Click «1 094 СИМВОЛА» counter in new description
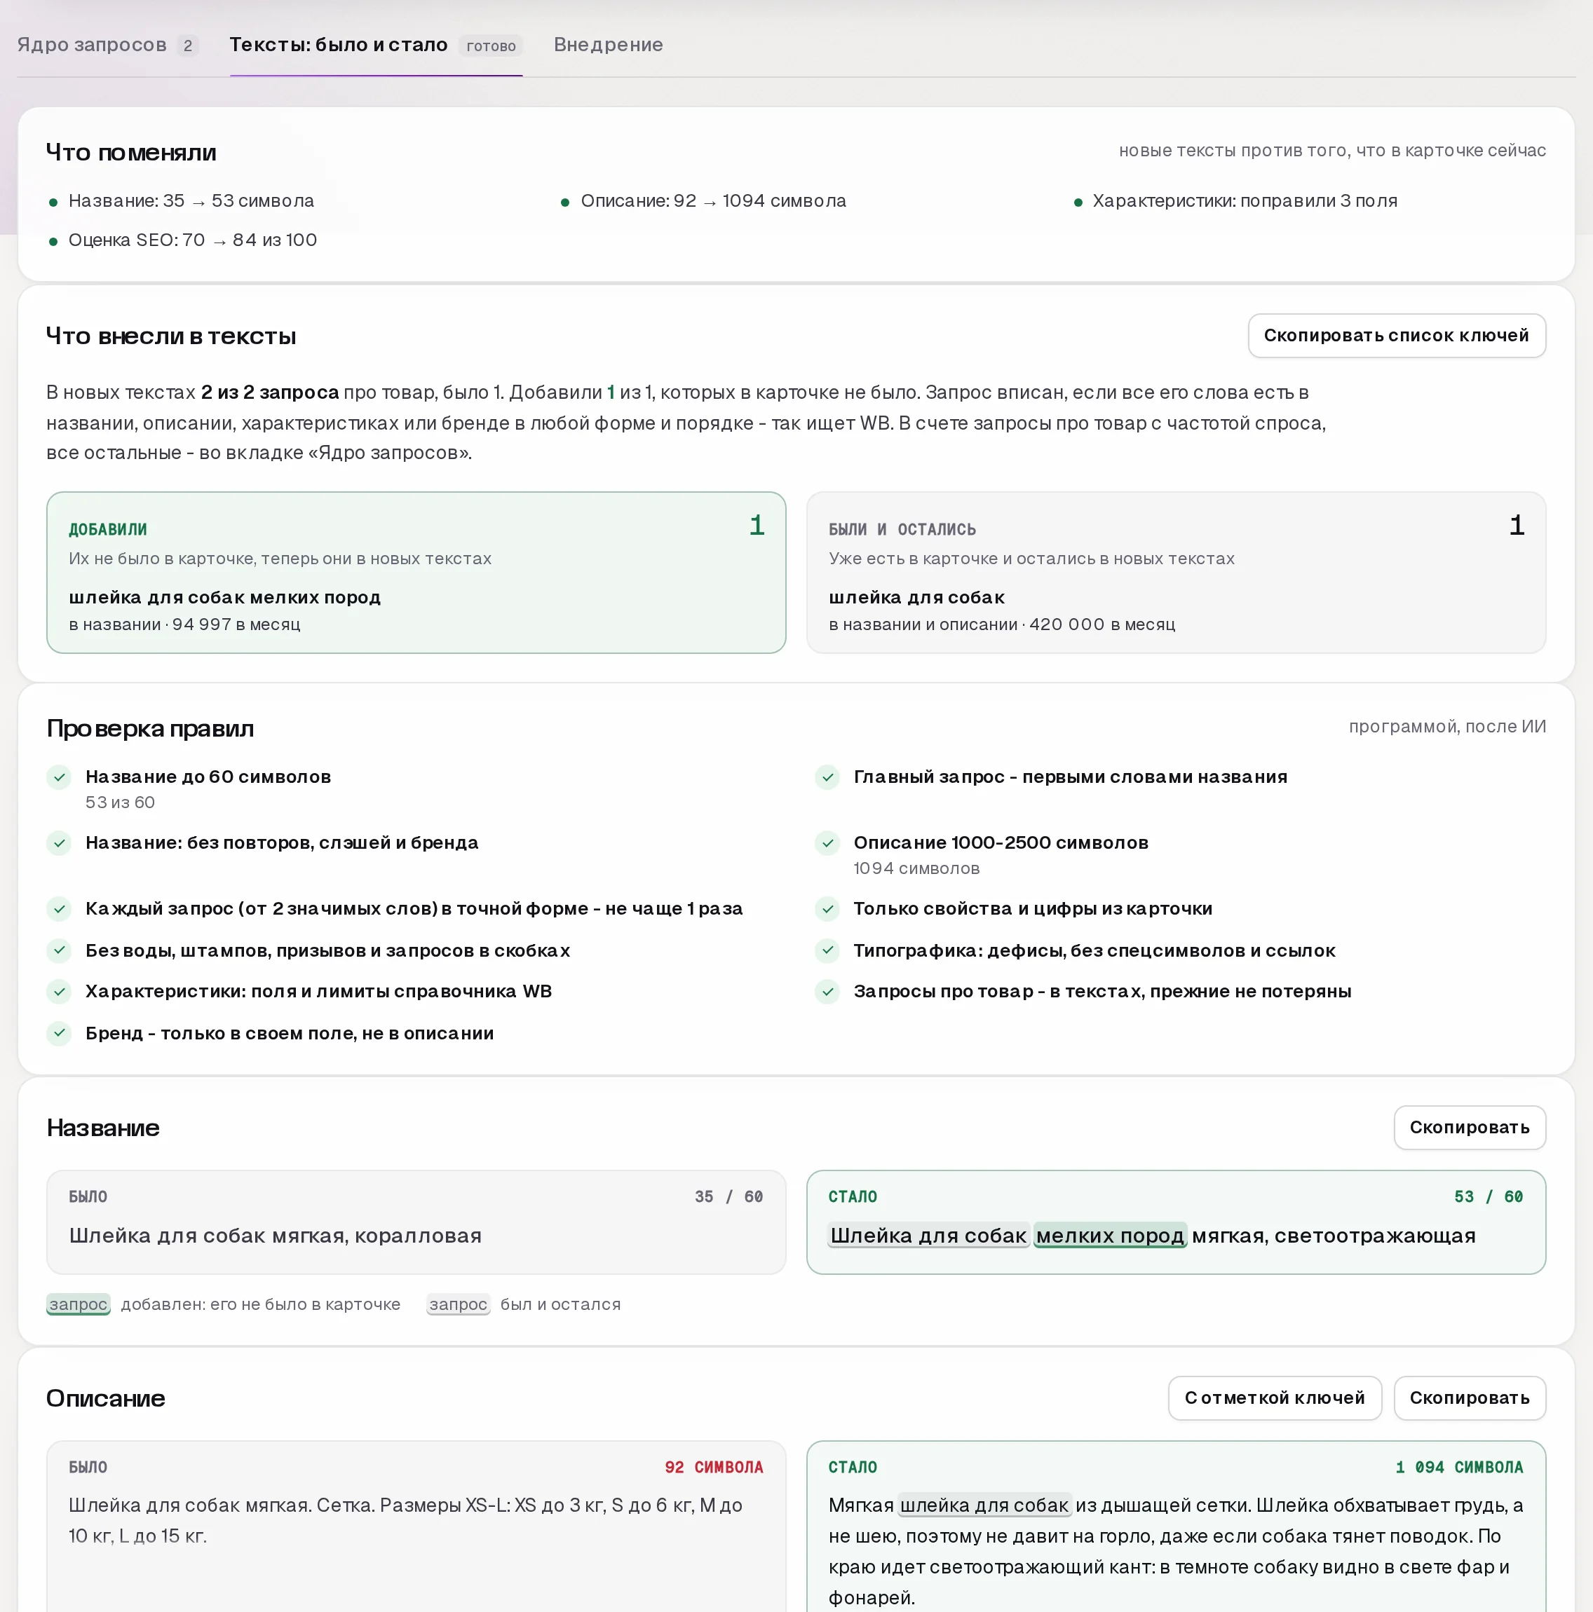The height and width of the screenshot is (1612, 1593). (1459, 1467)
